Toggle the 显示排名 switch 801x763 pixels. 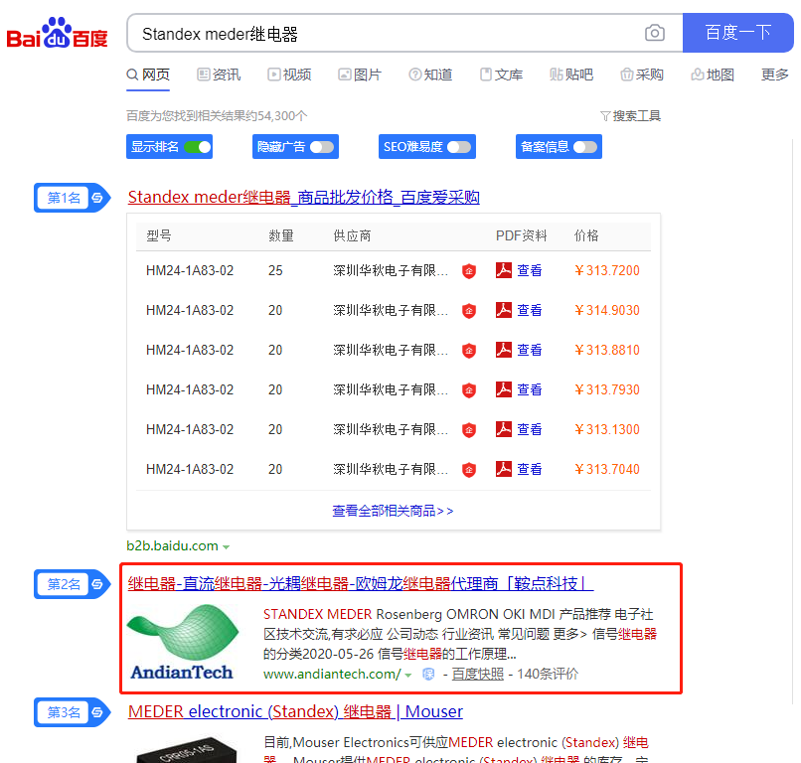(197, 147)
